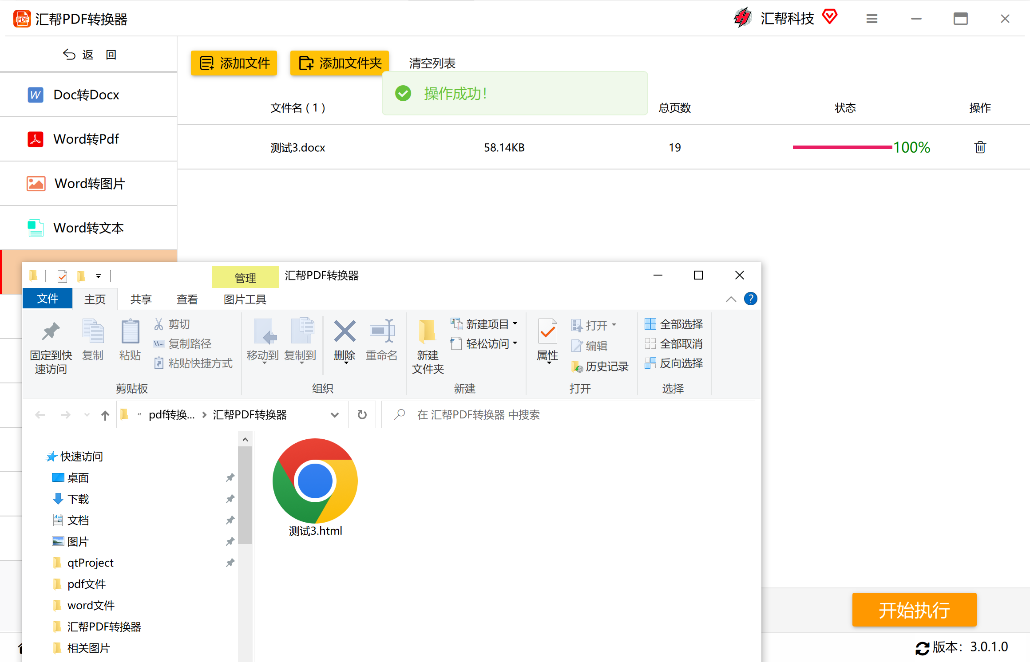This screenshot has width=1030, height=662.
Task: Open the 文件 tab in Explorer
Action: point(48,299)
